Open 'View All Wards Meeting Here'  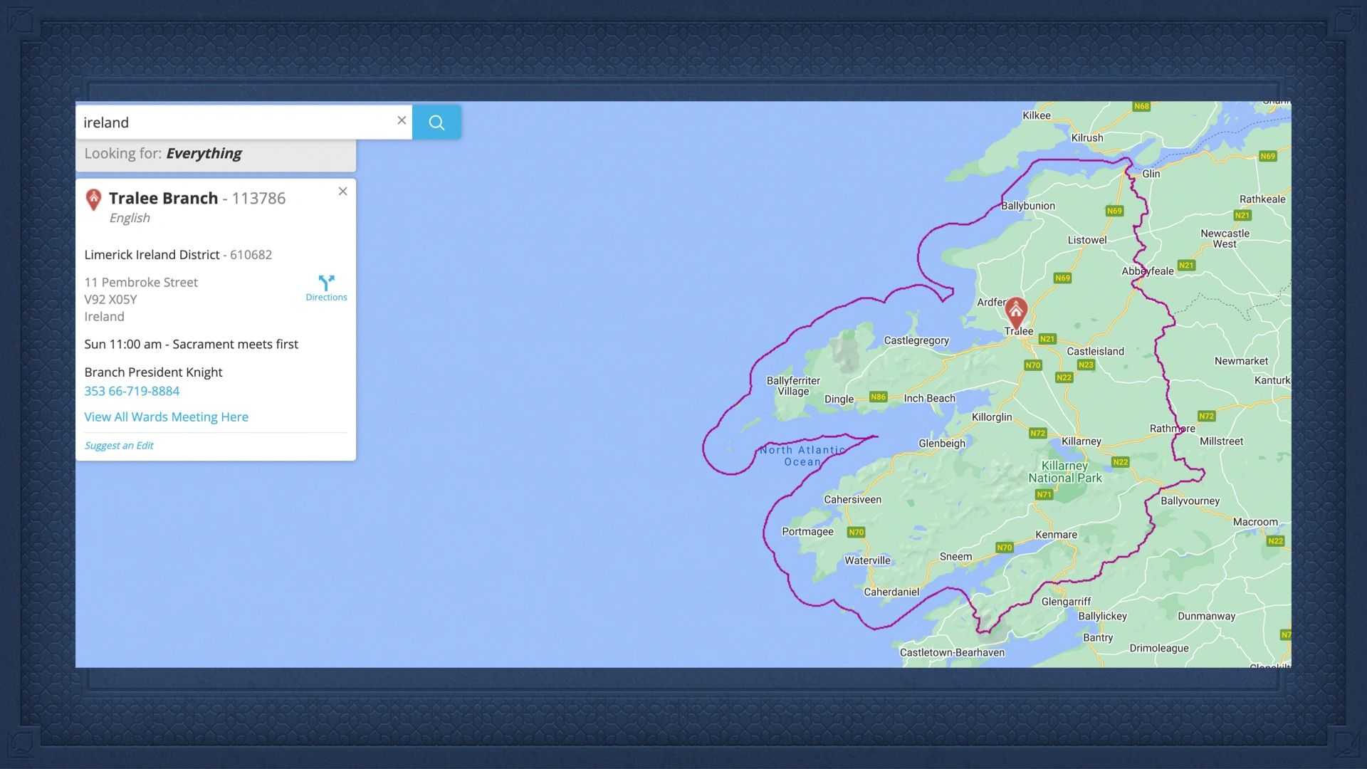166,417
